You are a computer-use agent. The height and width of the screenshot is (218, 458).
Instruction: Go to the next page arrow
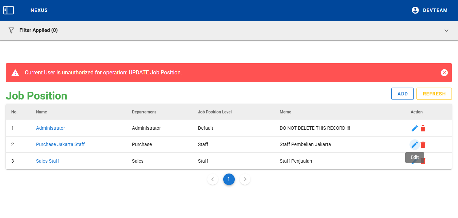click(x=245, y=179)
